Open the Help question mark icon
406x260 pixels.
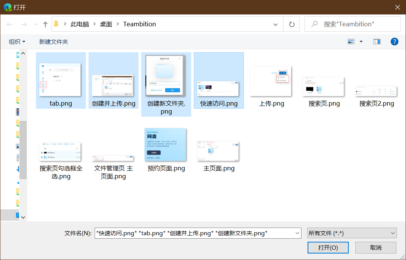coord(395,42)
